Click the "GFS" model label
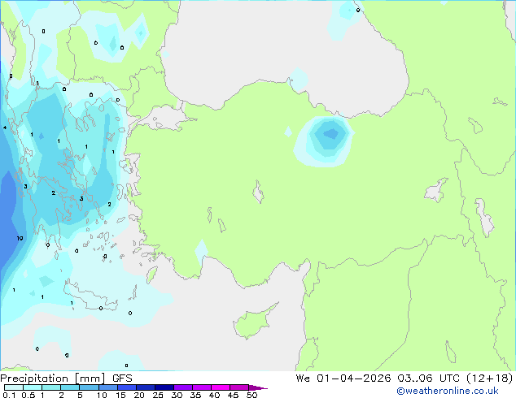Screen dimensions: 516x398 [x=122, y=379]
